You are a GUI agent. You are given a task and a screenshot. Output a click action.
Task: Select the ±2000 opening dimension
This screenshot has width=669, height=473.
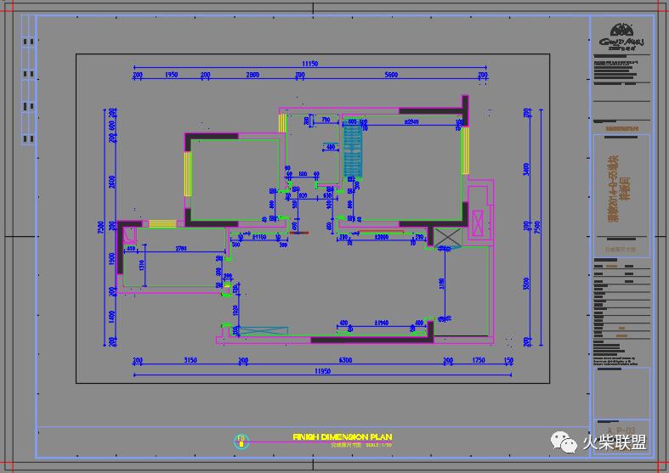point(382,236)
